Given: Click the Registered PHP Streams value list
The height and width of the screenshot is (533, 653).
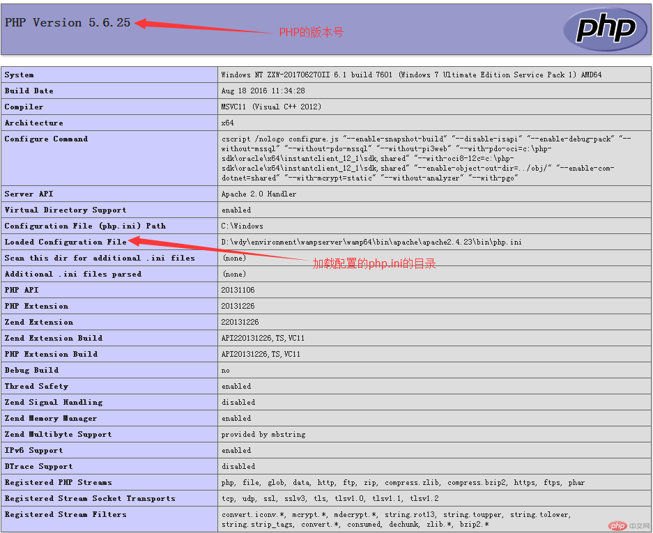Looking at the screenshot, I should 403,482.
